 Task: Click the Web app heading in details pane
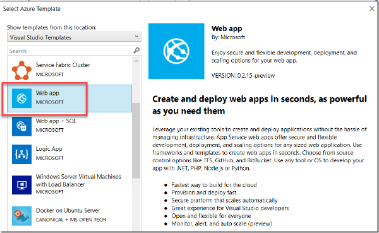227,28
